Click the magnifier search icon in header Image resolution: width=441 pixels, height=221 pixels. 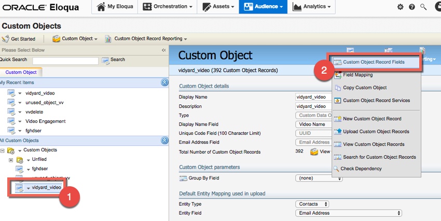point(423,7)
